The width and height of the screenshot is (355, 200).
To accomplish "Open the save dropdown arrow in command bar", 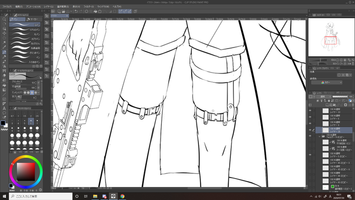I will (72, 11).
